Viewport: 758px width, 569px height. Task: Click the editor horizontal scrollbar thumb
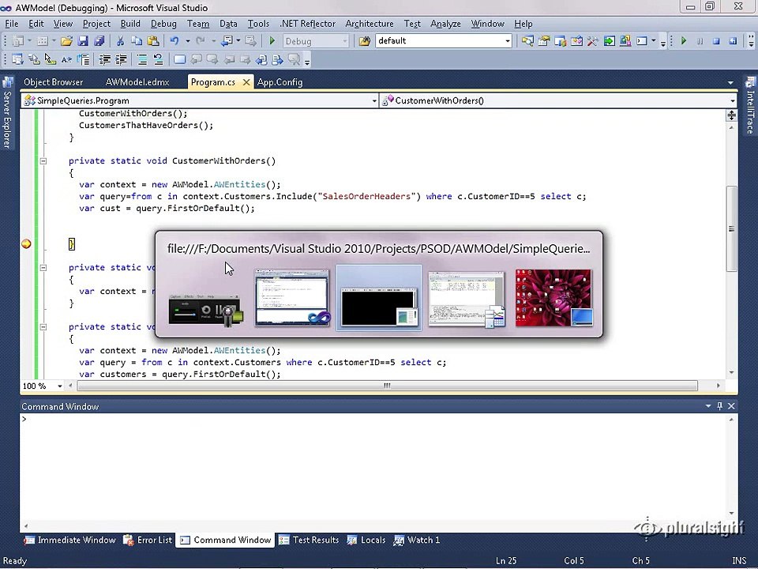point(387,386)
